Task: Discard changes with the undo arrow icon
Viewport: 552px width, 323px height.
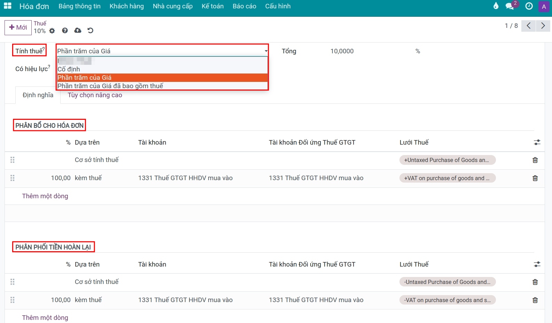Action: 91,31
